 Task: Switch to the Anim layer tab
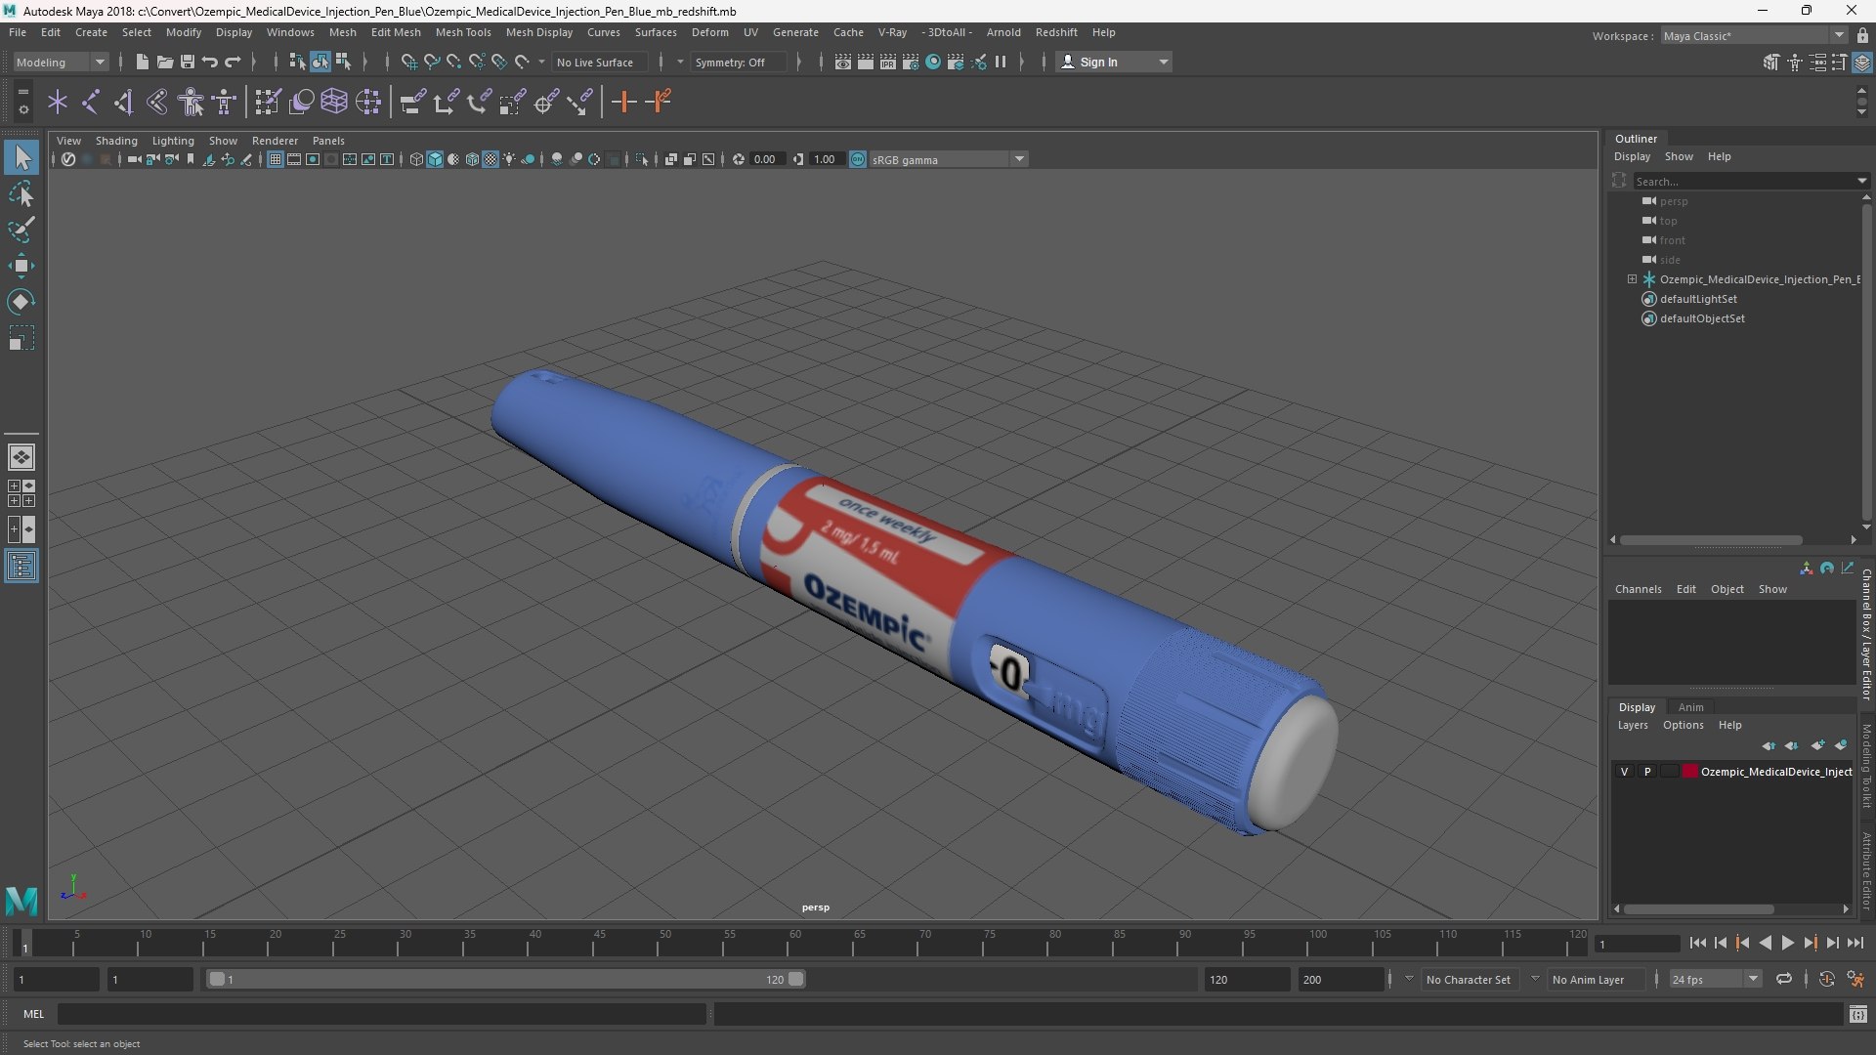[1690, 707]
